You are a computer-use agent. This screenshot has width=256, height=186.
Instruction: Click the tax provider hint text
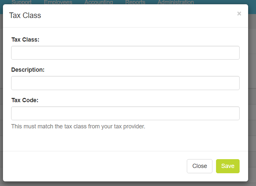coord(78,126)
